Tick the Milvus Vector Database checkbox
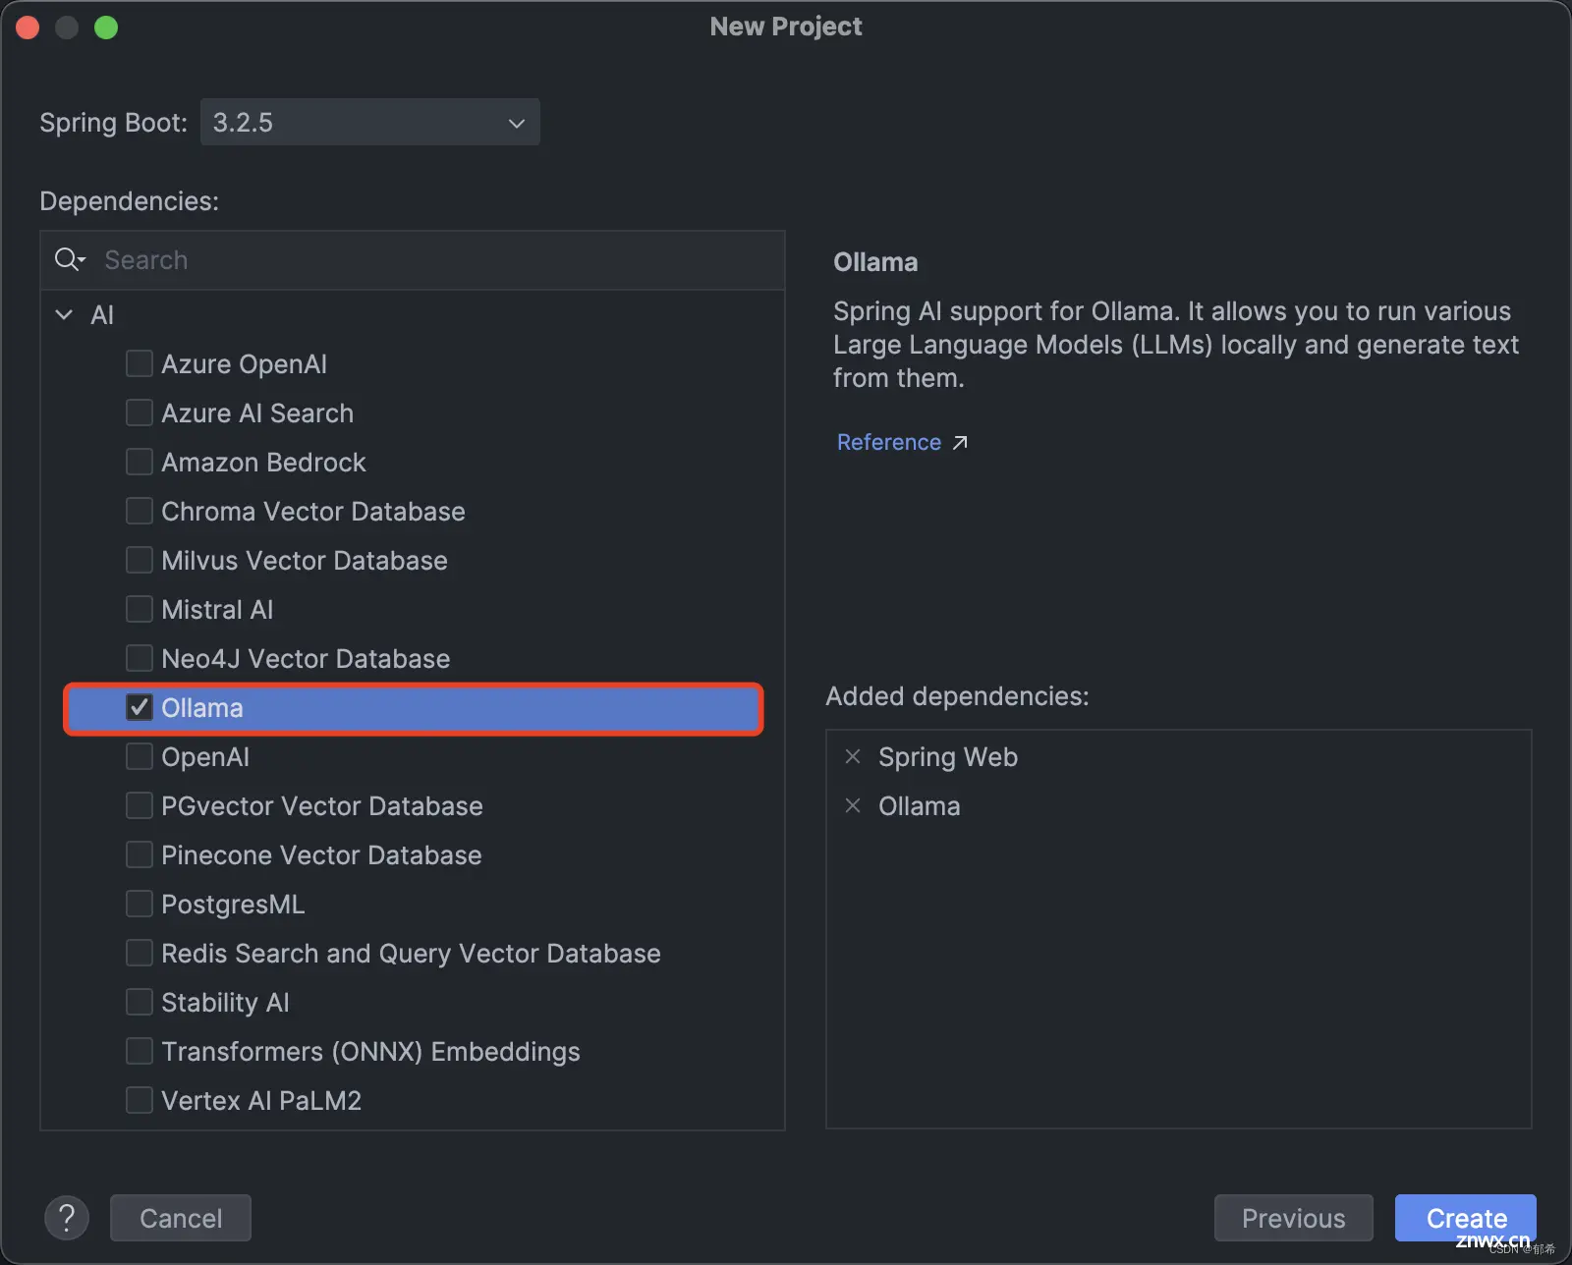Screen dimensions: 1572x1265 pyautogui.click(x=140, y=560)
